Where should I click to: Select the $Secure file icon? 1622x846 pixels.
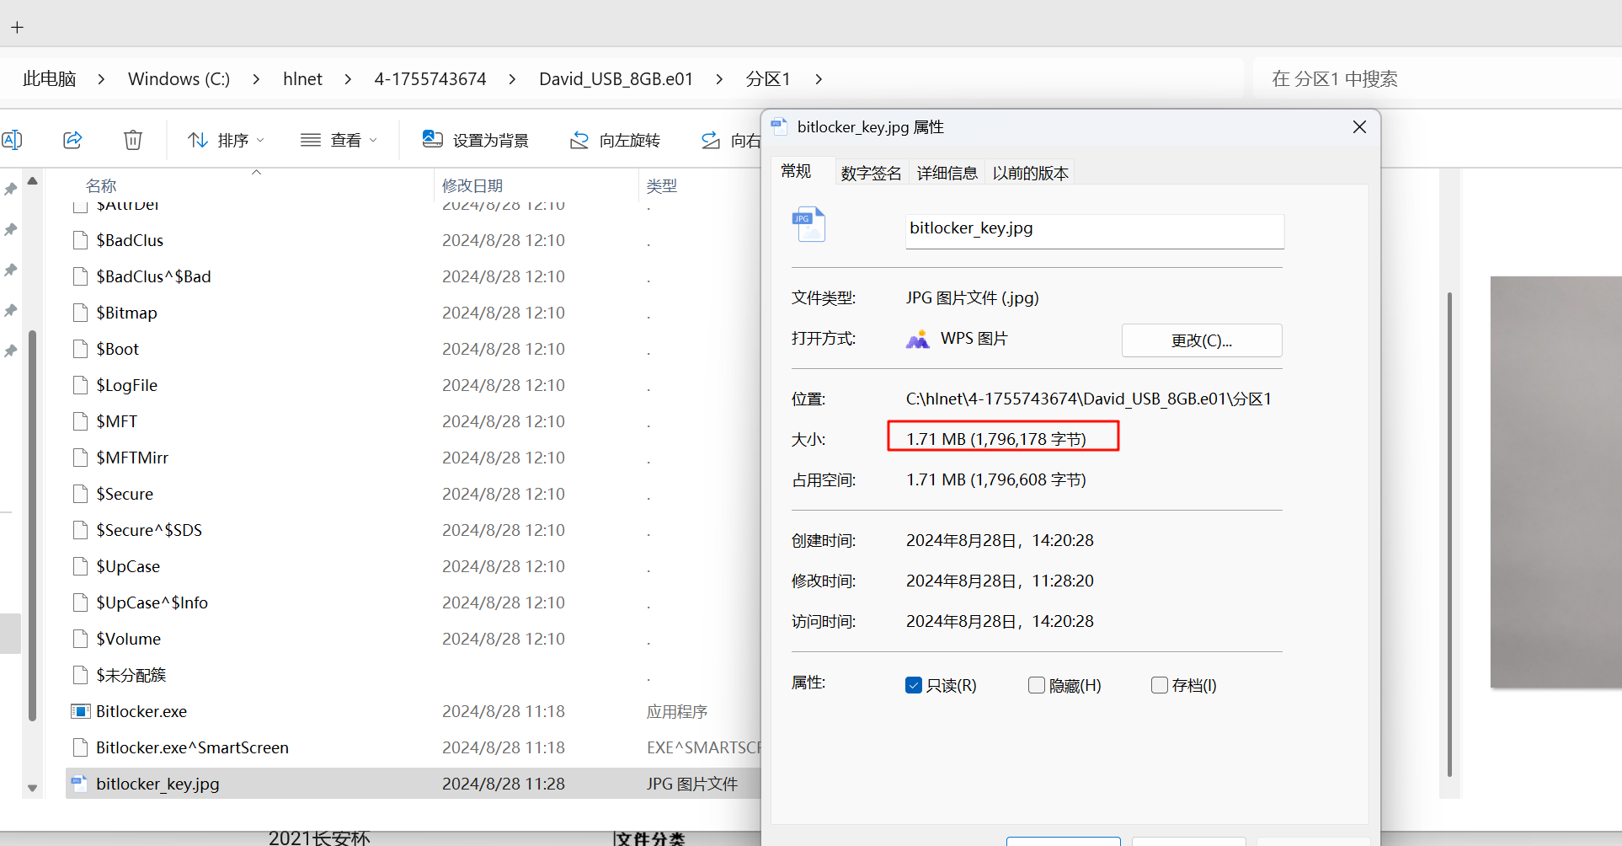81,495
